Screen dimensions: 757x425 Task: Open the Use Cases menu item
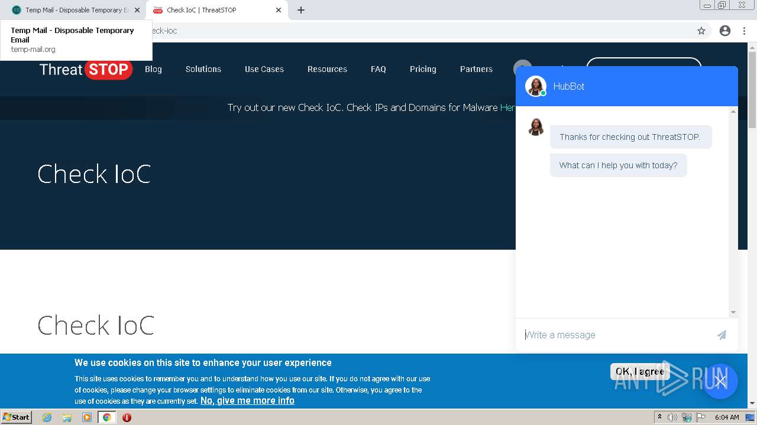tap(264, 69)
